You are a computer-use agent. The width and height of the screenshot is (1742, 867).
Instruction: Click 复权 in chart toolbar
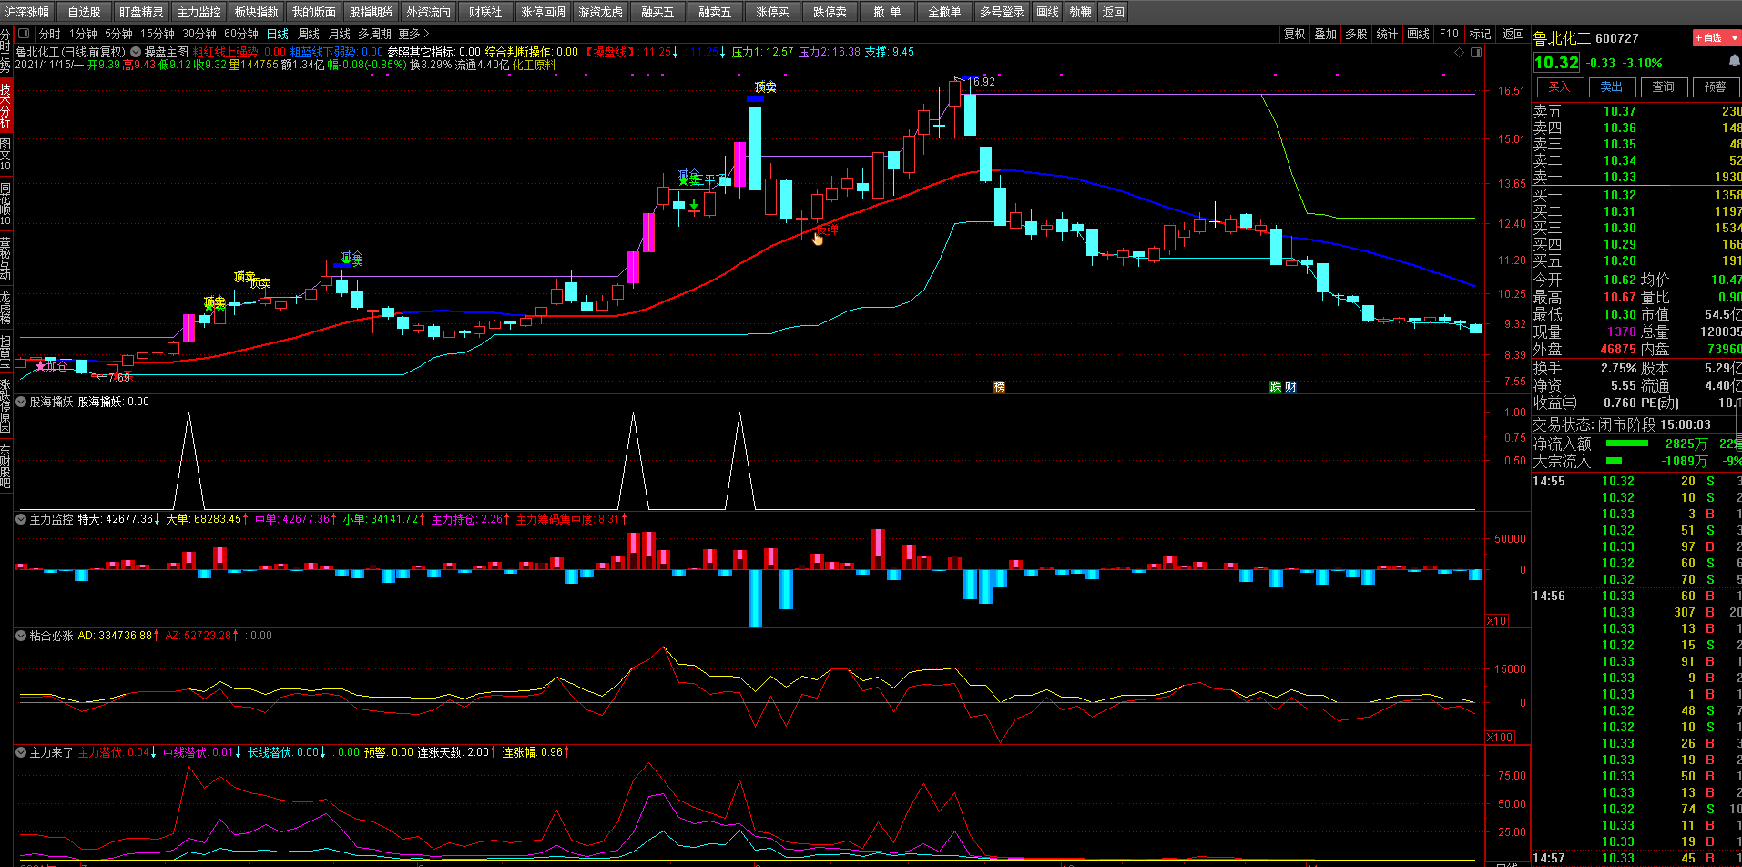(x=1294, y=34)
